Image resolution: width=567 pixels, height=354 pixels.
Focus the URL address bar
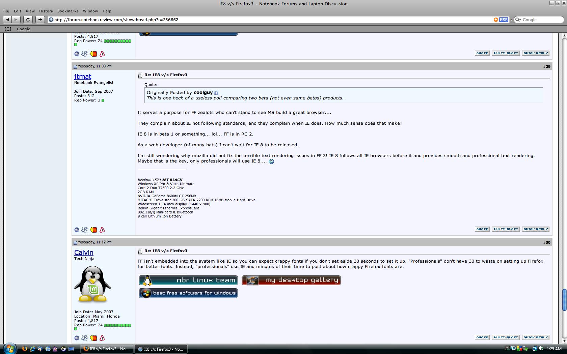pyautogui.click(x=270, y=20)
